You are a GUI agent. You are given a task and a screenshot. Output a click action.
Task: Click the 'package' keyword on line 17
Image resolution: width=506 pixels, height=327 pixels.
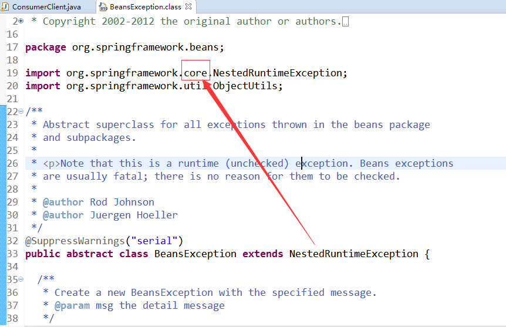coord(46,48)
